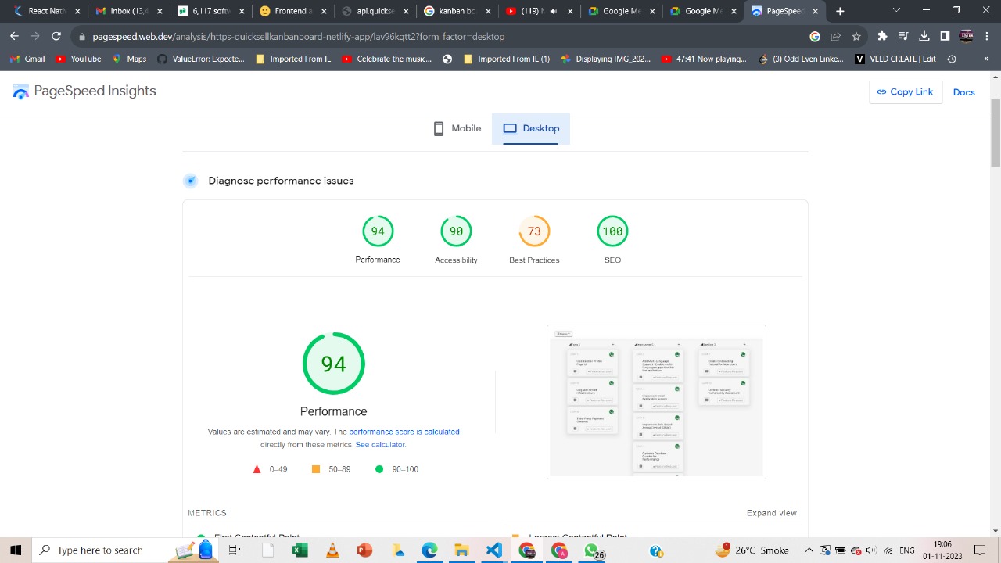Open Microsoft Edge from taskbar
This screenshot has width=1001, height=563.
tap(429, 550)
